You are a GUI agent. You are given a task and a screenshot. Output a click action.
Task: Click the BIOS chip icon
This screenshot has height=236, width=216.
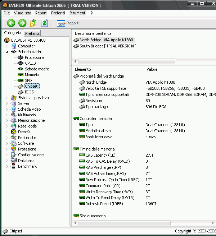(x=21, y=92)
